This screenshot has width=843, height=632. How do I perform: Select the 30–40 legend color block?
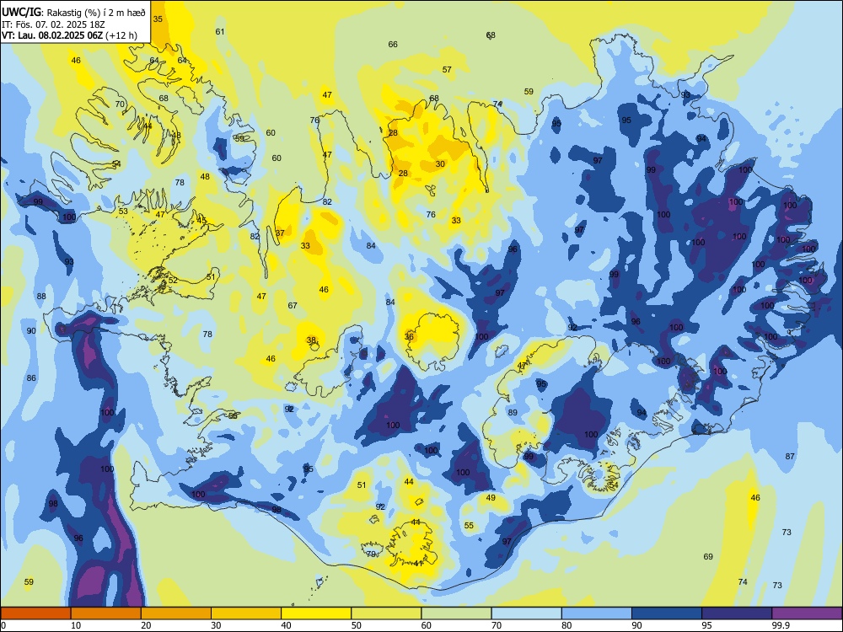[x=246, y=613]
